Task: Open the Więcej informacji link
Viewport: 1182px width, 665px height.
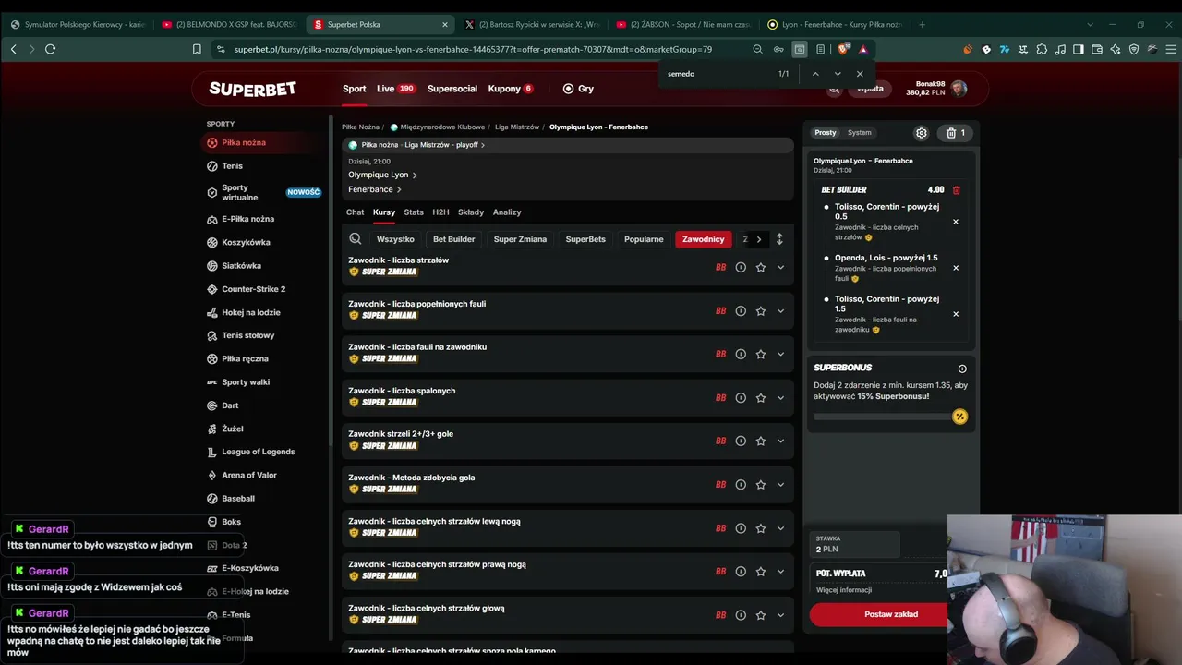Action: [844, 590]
